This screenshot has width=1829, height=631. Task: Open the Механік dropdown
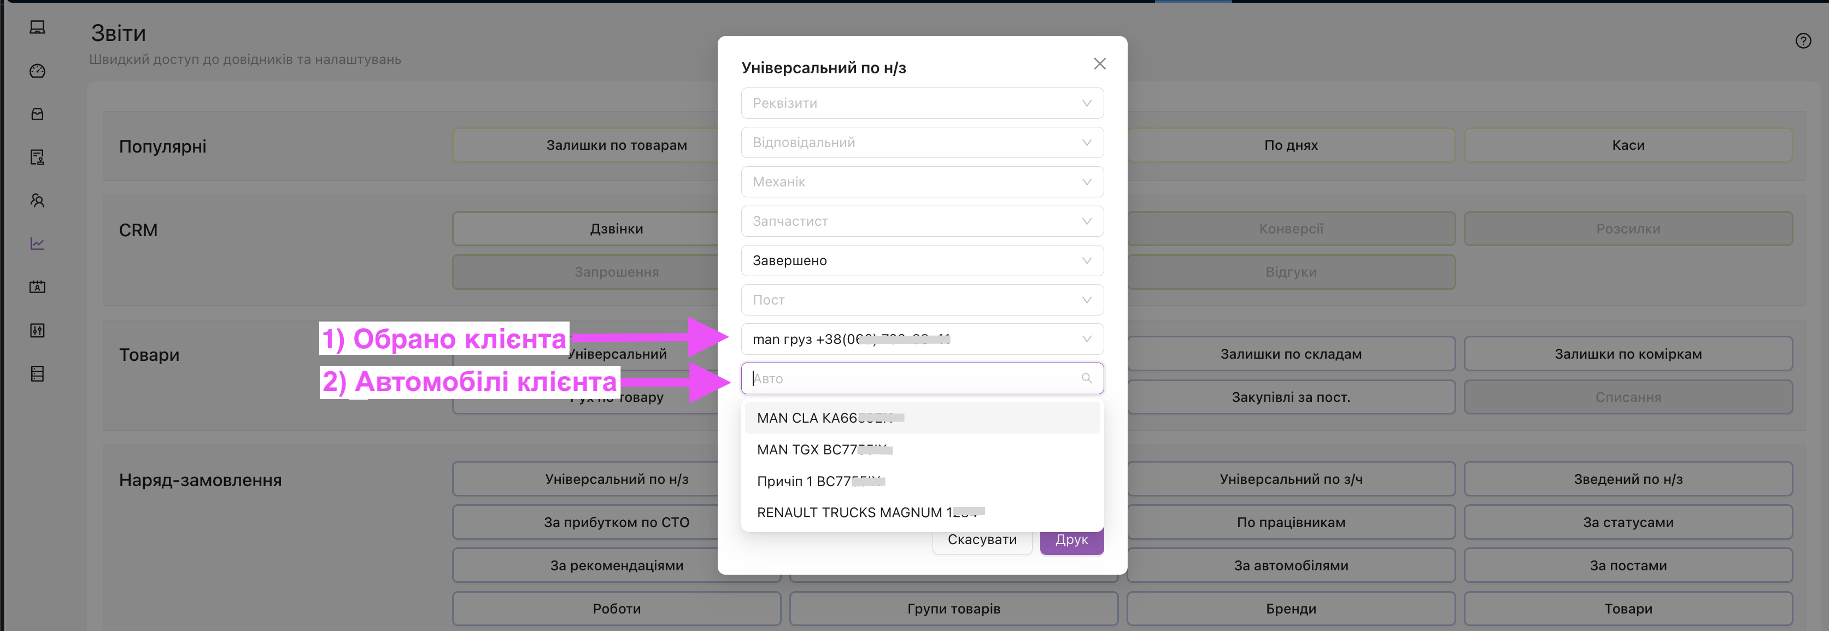[x=922, y=182]
